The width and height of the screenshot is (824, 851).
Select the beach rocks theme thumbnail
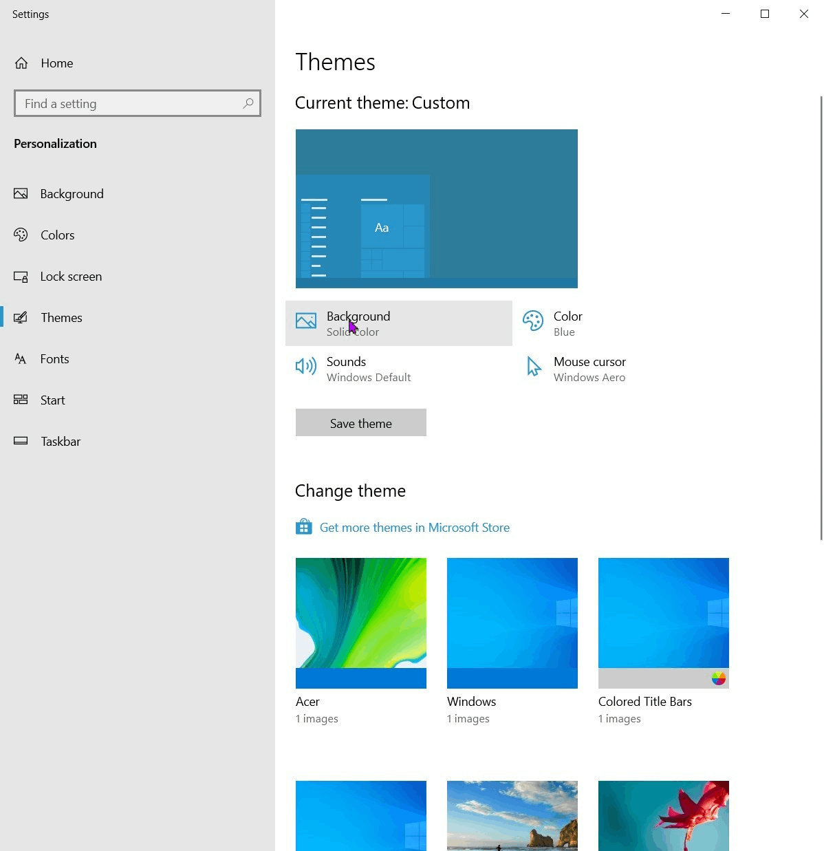click(512, 816)
